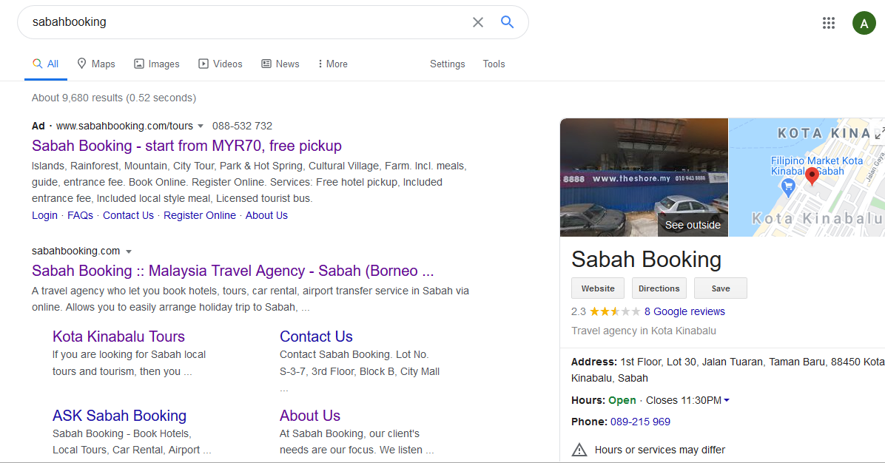
Task: Click the ad's About Us sitelink
Action: pyautogui.click(x=266, y=215)
